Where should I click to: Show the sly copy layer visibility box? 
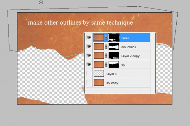(89, 82)
